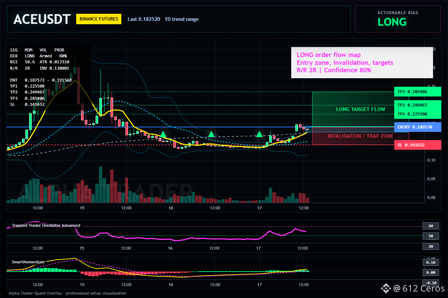Select the blue ENTRY 0.189570 price tag
Viewport: 448px width, 298px height.
coord(417,127)
